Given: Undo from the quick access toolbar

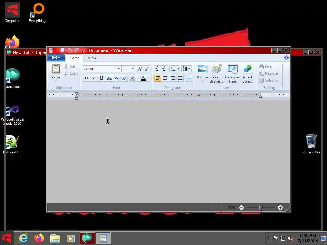Looking at the screenshot, I should point(69,50).
